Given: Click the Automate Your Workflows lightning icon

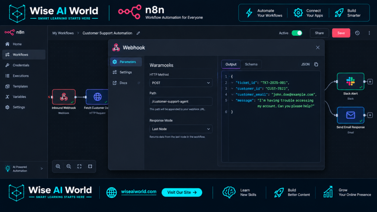Looking at the screenshot, I should coord(249,13).
